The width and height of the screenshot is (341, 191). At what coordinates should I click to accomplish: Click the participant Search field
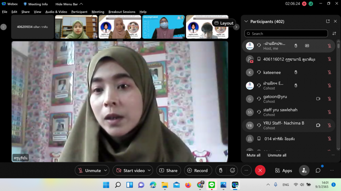[286, 34]
